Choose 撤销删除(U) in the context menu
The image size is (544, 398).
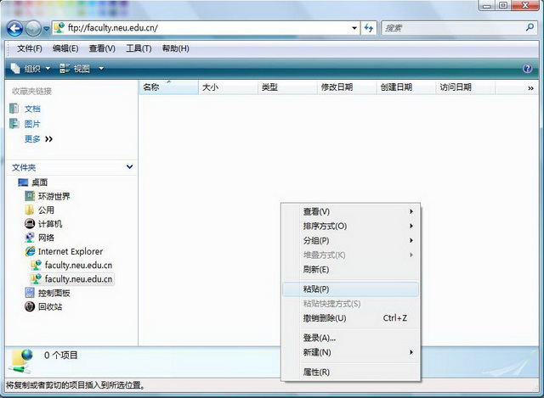(x=351, y=318)
